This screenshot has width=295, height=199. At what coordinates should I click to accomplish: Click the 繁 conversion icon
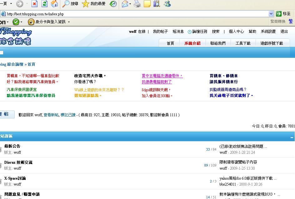(x=291, y=21)
